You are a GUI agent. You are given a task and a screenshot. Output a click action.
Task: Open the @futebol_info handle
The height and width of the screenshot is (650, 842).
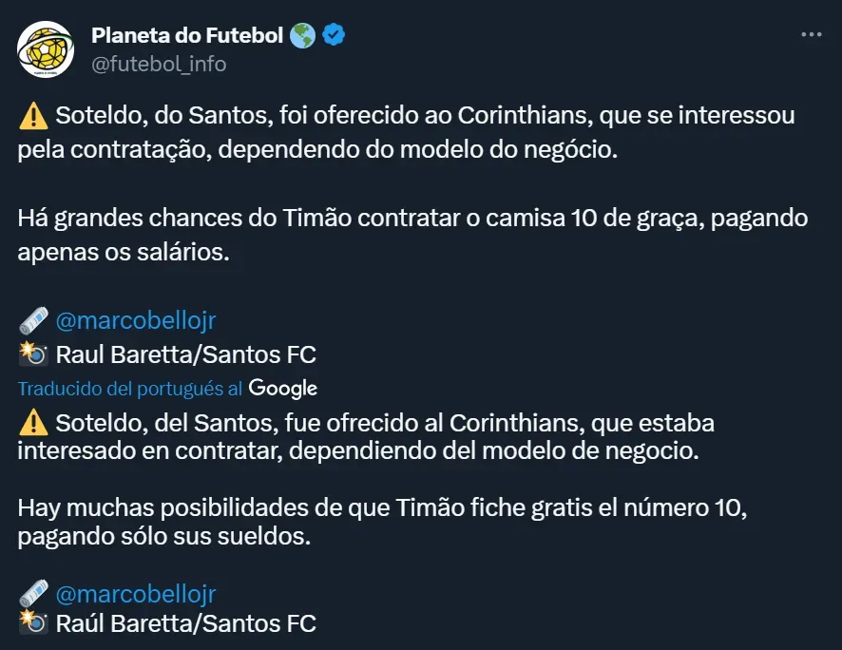[159, 64]
